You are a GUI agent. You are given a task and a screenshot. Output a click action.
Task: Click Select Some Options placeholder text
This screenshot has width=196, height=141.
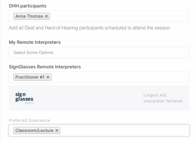click(33, 52)
